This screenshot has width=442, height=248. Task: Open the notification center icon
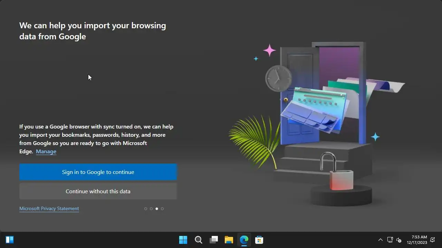point(433,240)
